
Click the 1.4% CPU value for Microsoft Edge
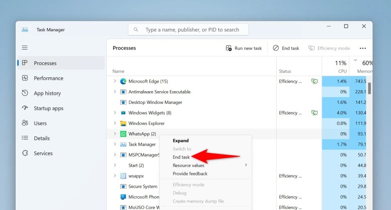(342, 81)
